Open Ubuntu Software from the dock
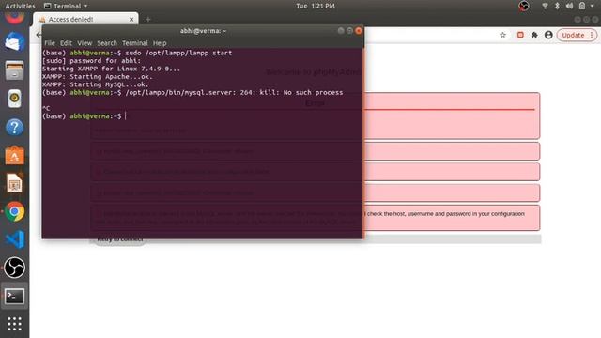The width and height of the screenshot is (601, 338). (x=14, y=155)
